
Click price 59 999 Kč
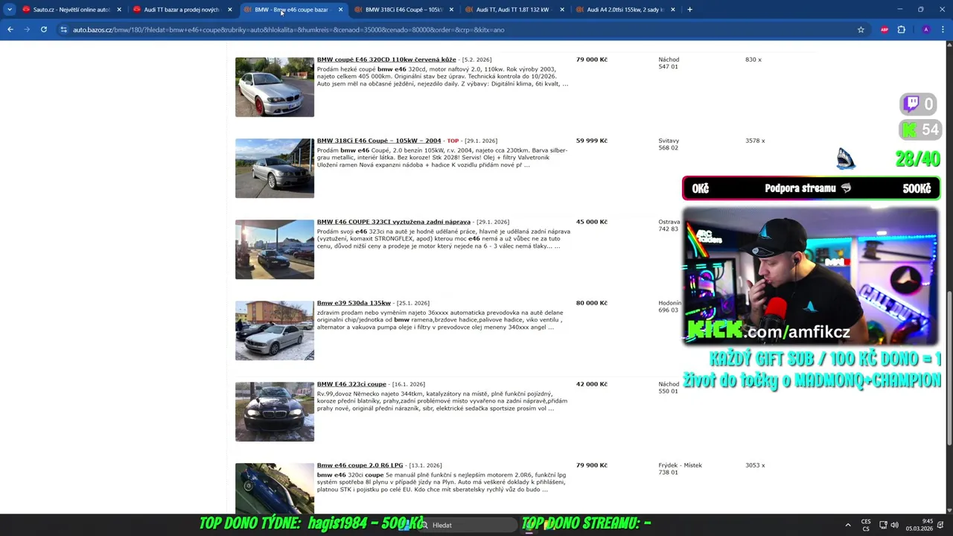pyautogui.click(x=592, y=141)
